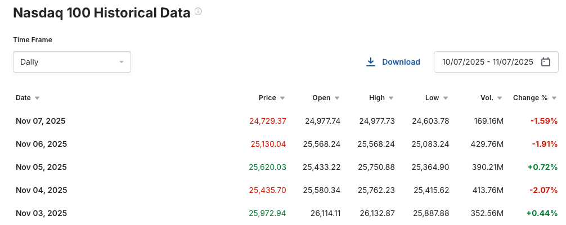This screenshot has width=566, height=225.
Task: Open the 10/07/2025 - 11/07/2025 date picker
Action: click(x=487, y=62)
